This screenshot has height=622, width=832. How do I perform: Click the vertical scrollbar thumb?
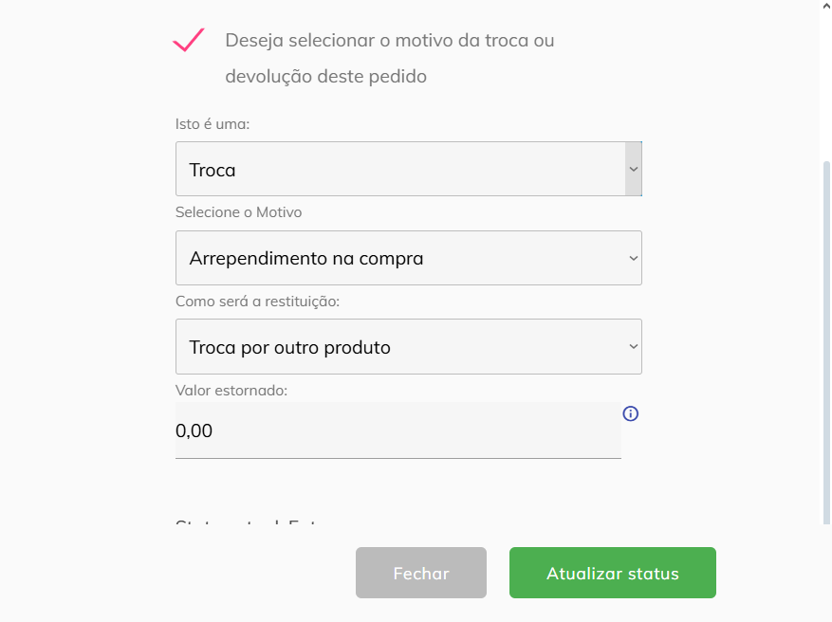pyautogui.click(x=826, y=342)
